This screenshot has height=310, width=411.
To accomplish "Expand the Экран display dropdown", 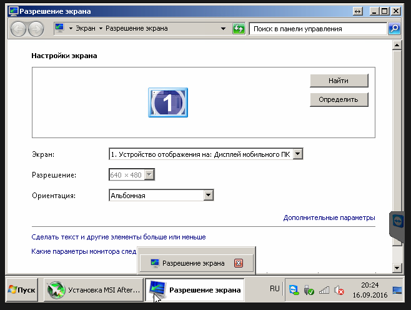I will tap(297, 154).
